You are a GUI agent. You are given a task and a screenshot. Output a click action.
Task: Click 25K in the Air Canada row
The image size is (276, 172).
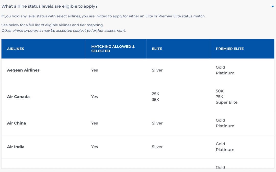[155, 94]
